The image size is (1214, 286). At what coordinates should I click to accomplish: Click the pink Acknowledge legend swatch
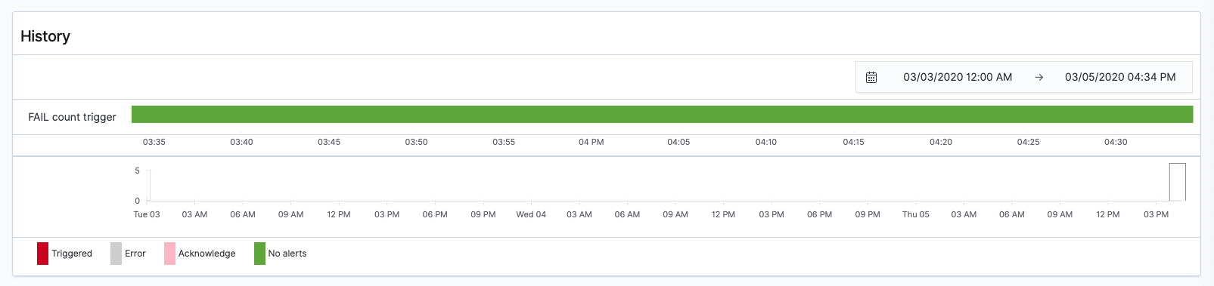169,254
